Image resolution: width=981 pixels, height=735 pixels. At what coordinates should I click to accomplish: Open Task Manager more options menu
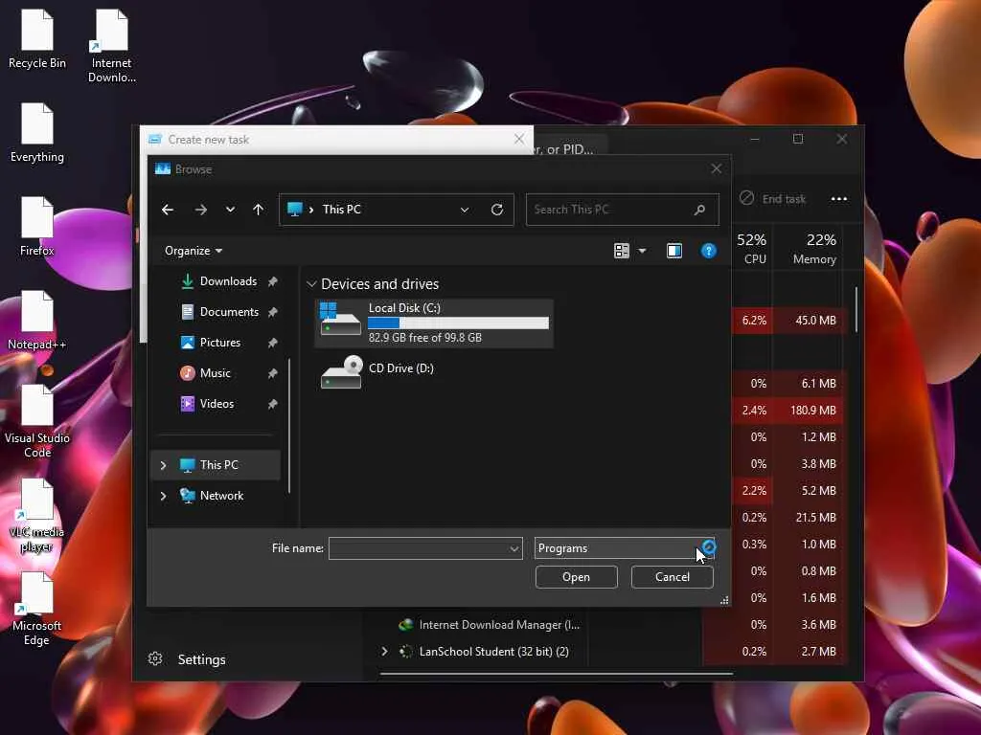[839, 199]
